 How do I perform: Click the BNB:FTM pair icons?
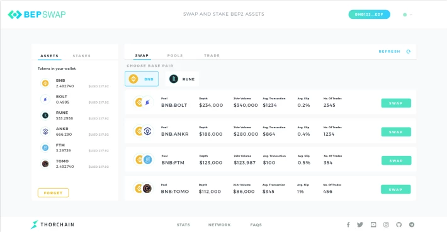tap(144, 160)
